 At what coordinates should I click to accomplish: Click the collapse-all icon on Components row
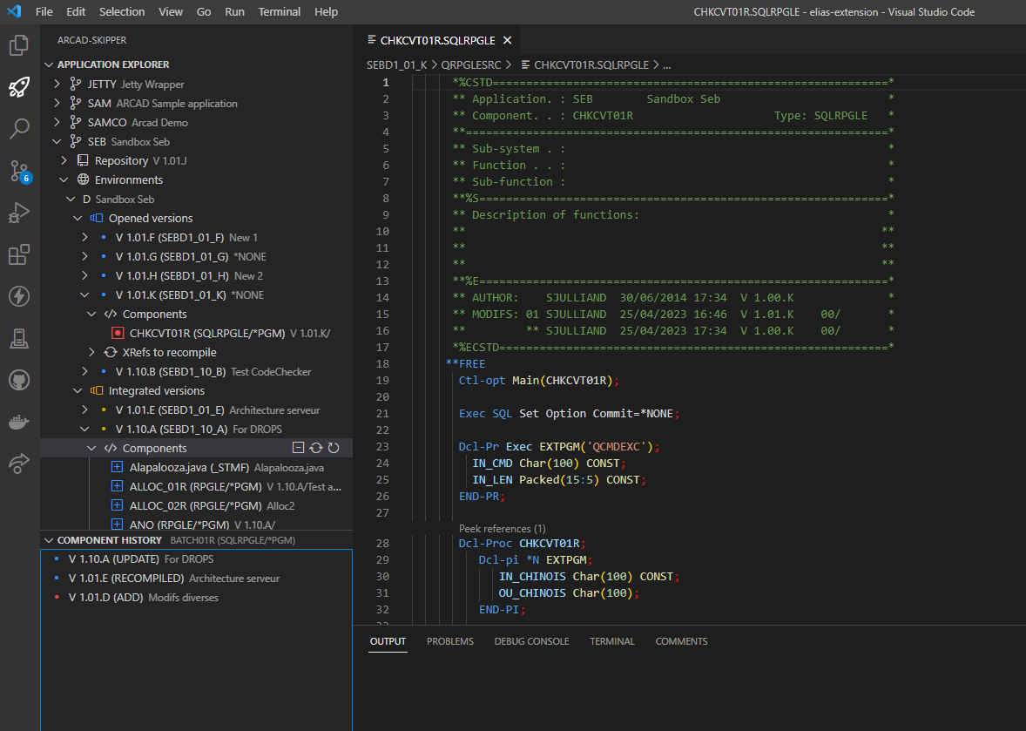[299, 448]
